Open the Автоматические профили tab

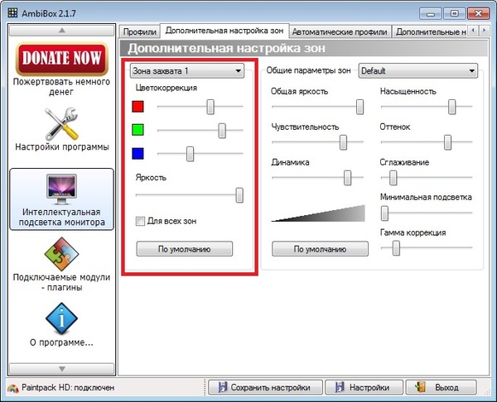[x=340, y=32]
